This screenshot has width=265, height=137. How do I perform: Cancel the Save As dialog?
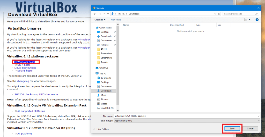tap(250, 128)
